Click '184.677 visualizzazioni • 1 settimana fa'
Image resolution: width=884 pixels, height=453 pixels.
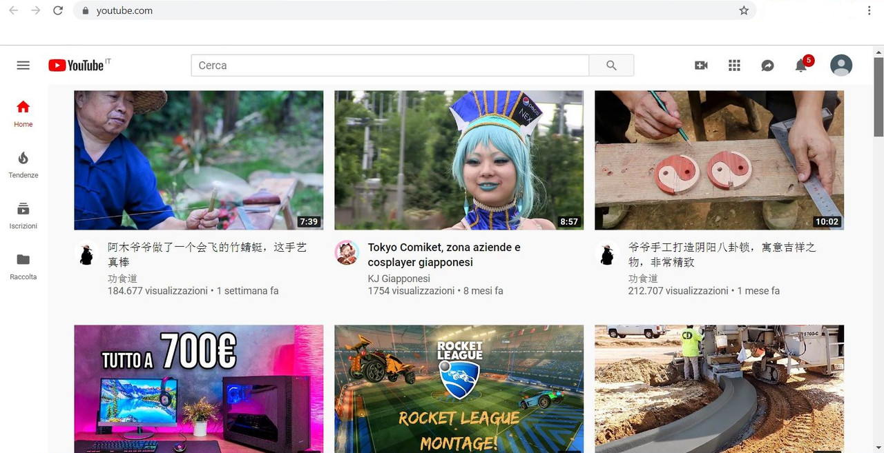coord(193,291)
